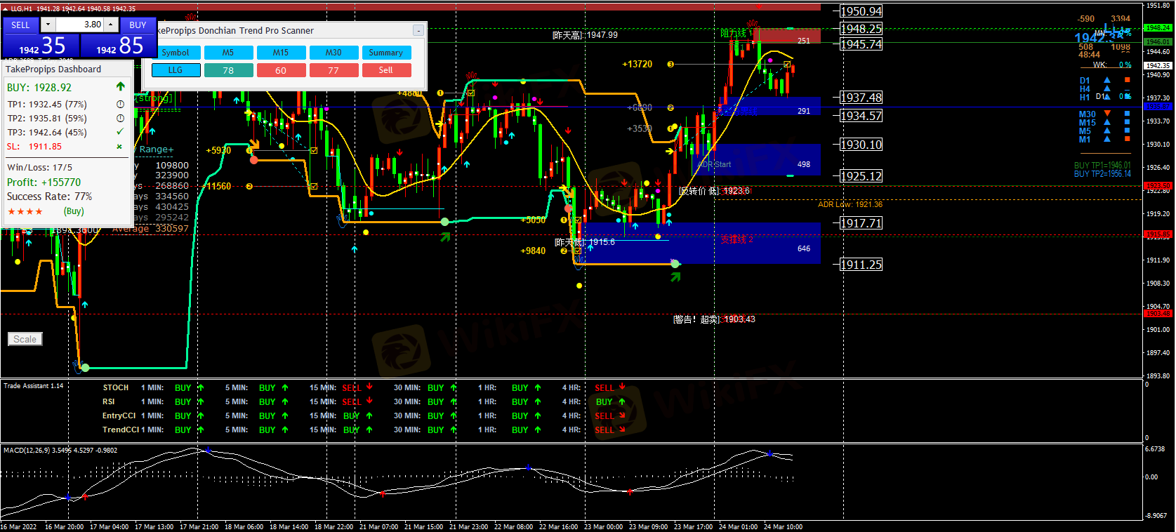Viewport: 1176px width, 532px height.
Task: Click the collapse triangle before LLG,H1 title
Action: [x=5, y=8]
